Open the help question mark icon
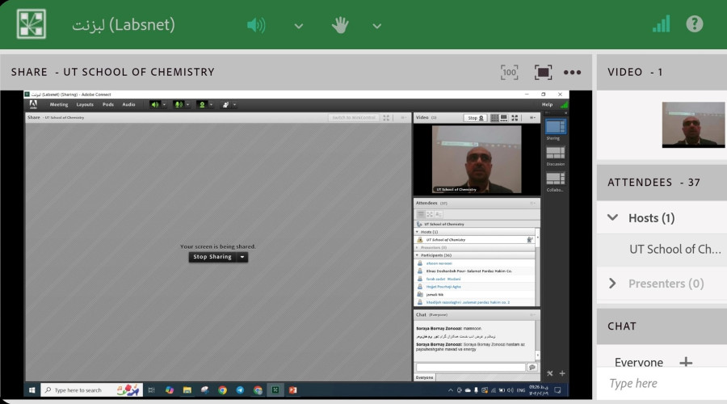 [695, 24]
